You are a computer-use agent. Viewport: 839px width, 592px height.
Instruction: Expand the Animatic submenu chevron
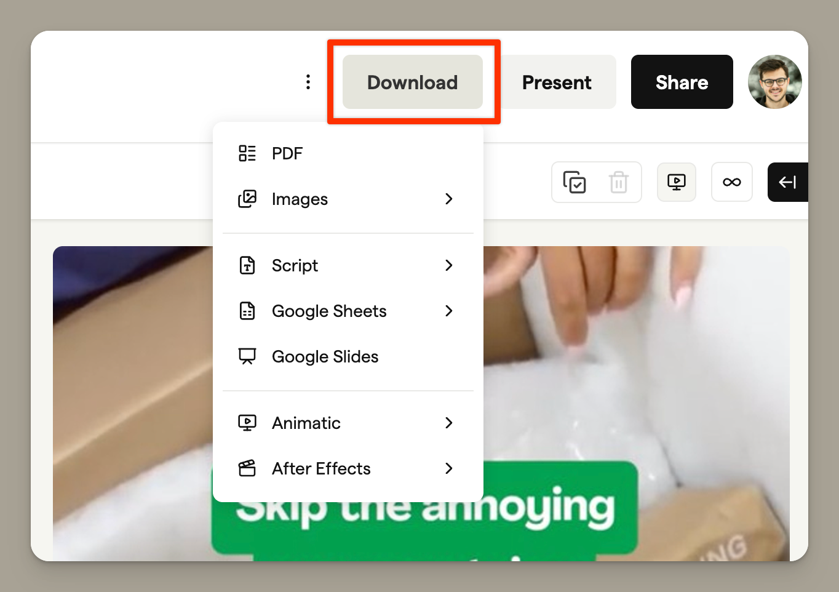coord(448,423)
